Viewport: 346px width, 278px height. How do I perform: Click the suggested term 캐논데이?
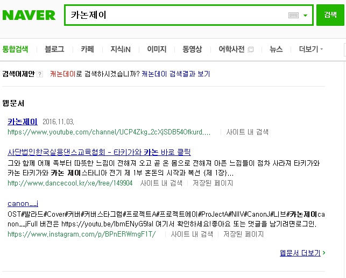click(x=63, y=74)
